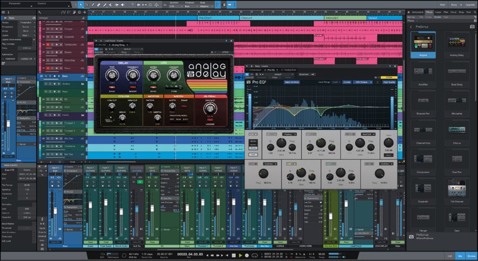This screenshot has width=478, height=261.
Task: Click the Start page button
Action: [x=442, y=5]
